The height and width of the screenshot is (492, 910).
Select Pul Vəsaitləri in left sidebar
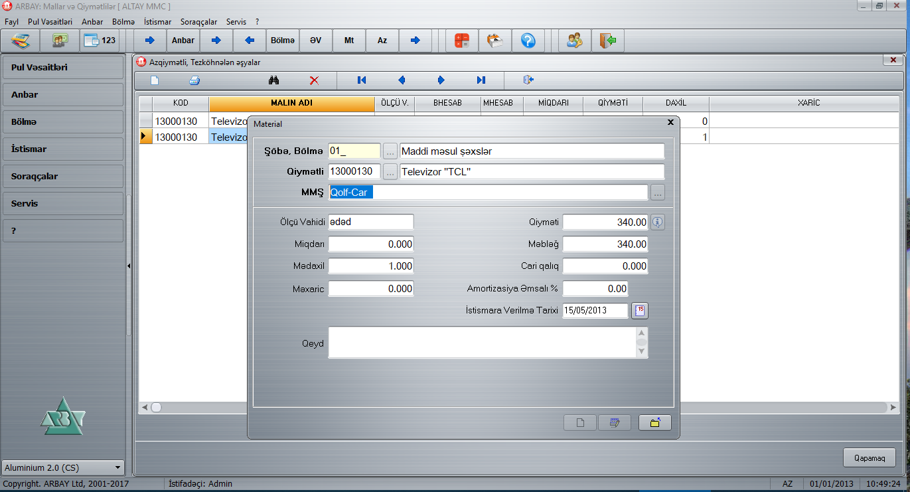[x=63, y=67]
